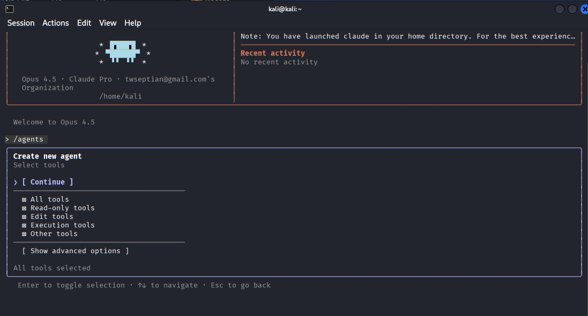Toggle the Execution tools checkbox
The height and width of the screenshot is (316, 588).
pyautogui.click(x=24, y=225)
